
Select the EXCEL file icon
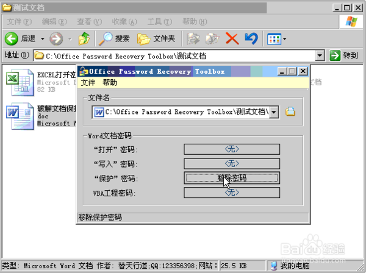click(x=20, y=82)
